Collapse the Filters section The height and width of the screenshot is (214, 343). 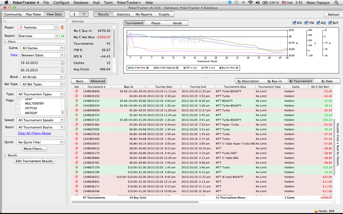coord(5,42)
